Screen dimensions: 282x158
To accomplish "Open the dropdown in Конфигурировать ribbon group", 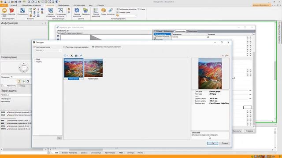I will point(128,16).
